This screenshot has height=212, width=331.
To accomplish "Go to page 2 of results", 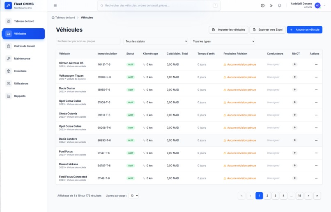I will (x=267, y=196).
